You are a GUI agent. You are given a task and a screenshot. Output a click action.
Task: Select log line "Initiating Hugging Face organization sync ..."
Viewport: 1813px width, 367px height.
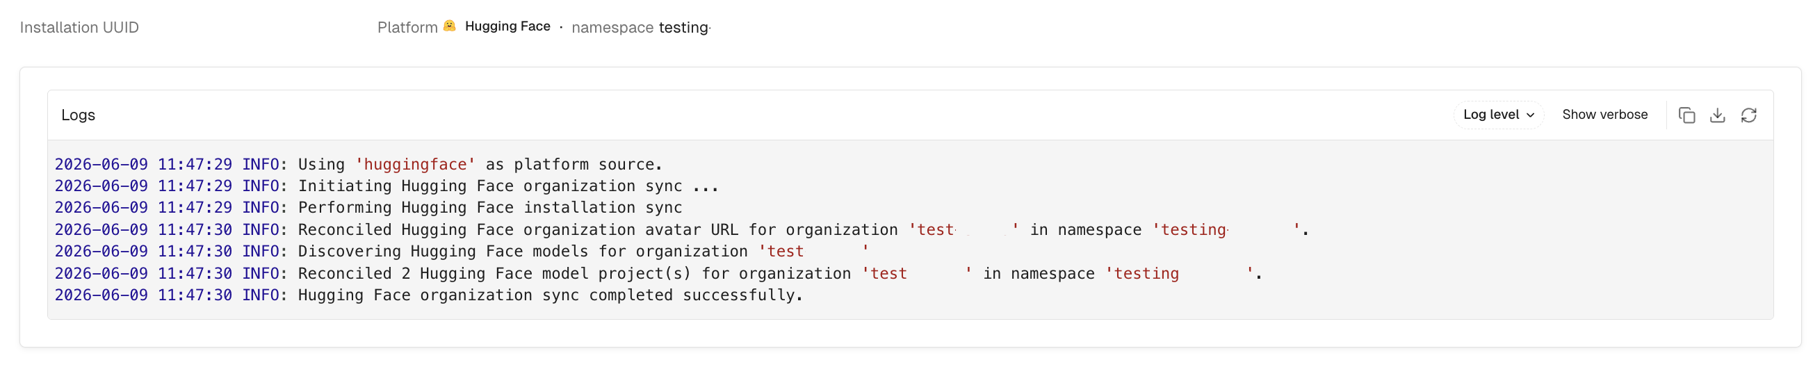click(x=387, y=186)
